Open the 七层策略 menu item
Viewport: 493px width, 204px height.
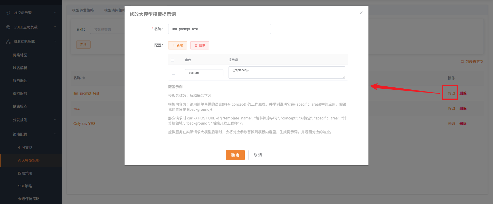pyautogui.click(x=25, y=148)
